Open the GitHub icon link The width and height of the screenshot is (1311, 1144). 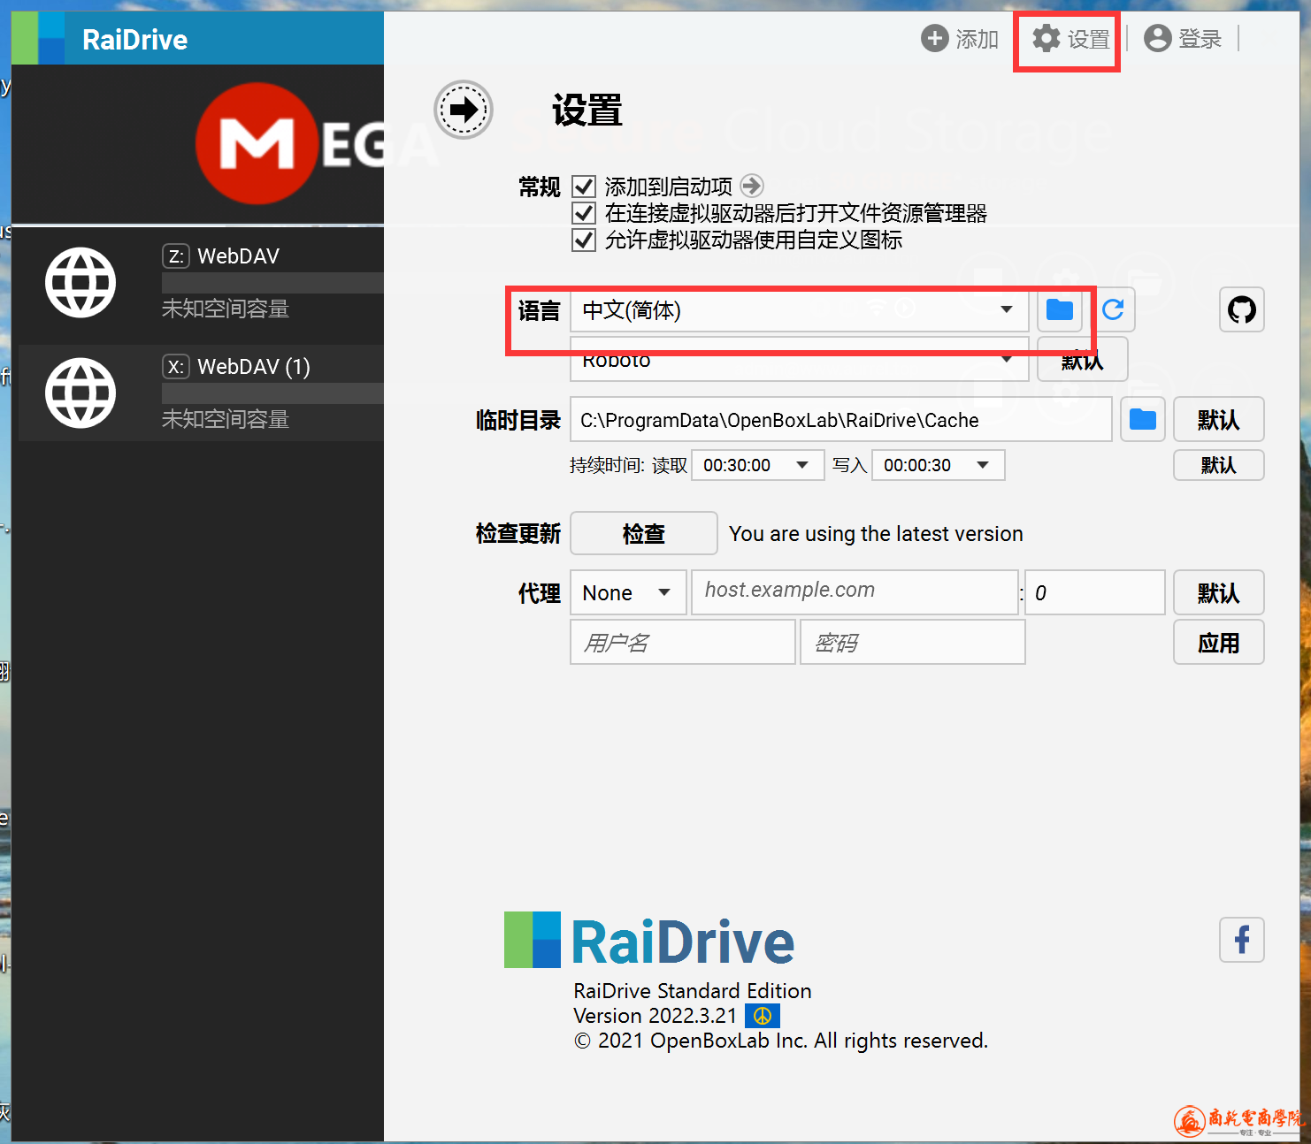point(1241,309)
